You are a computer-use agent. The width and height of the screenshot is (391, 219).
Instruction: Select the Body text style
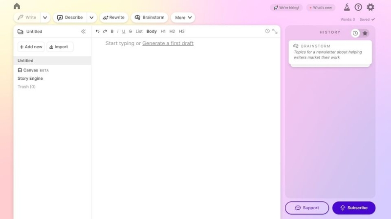click(152, 31)
